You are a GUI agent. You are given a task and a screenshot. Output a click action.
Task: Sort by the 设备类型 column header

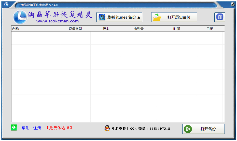coord(75,29)
